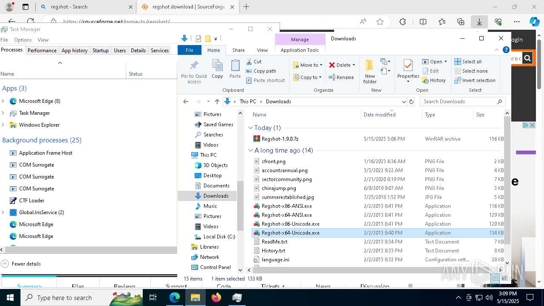The height and width of the screenshot is (306, 544).
Task: Open Task Manager Options menu
Action: 23,40
